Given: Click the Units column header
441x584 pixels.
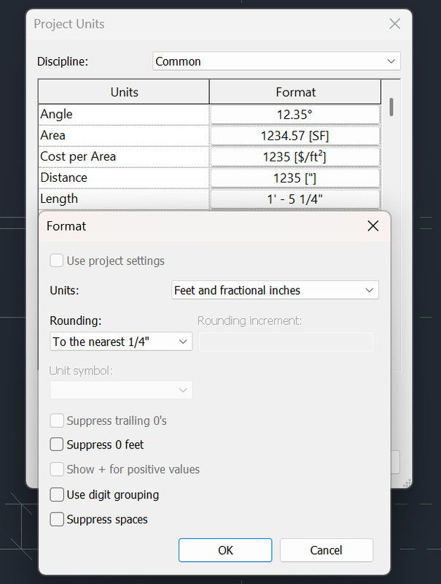Looking at the screenshot, I should tap(124, 93).
